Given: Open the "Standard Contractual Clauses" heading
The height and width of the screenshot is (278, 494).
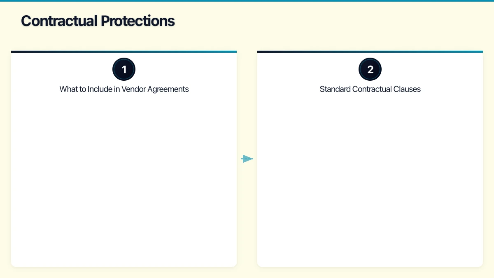Looking at the screenshot, I should 370,89.
